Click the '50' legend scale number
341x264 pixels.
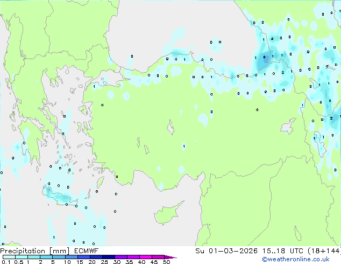tap(166, 262)
